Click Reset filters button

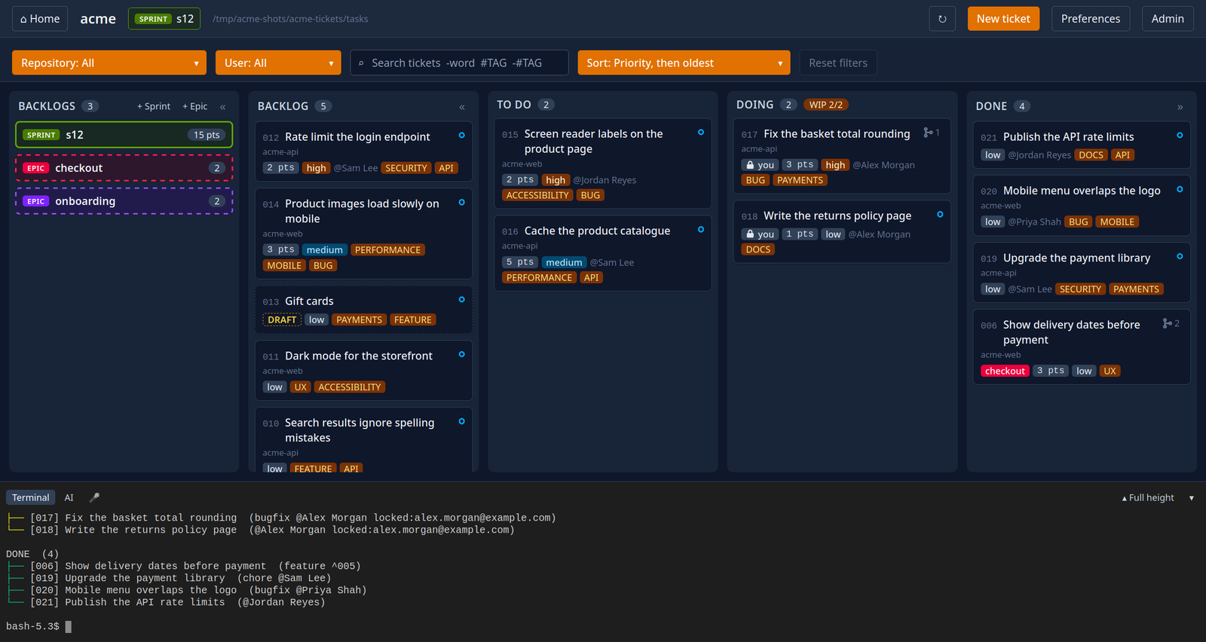pos(838,63)
